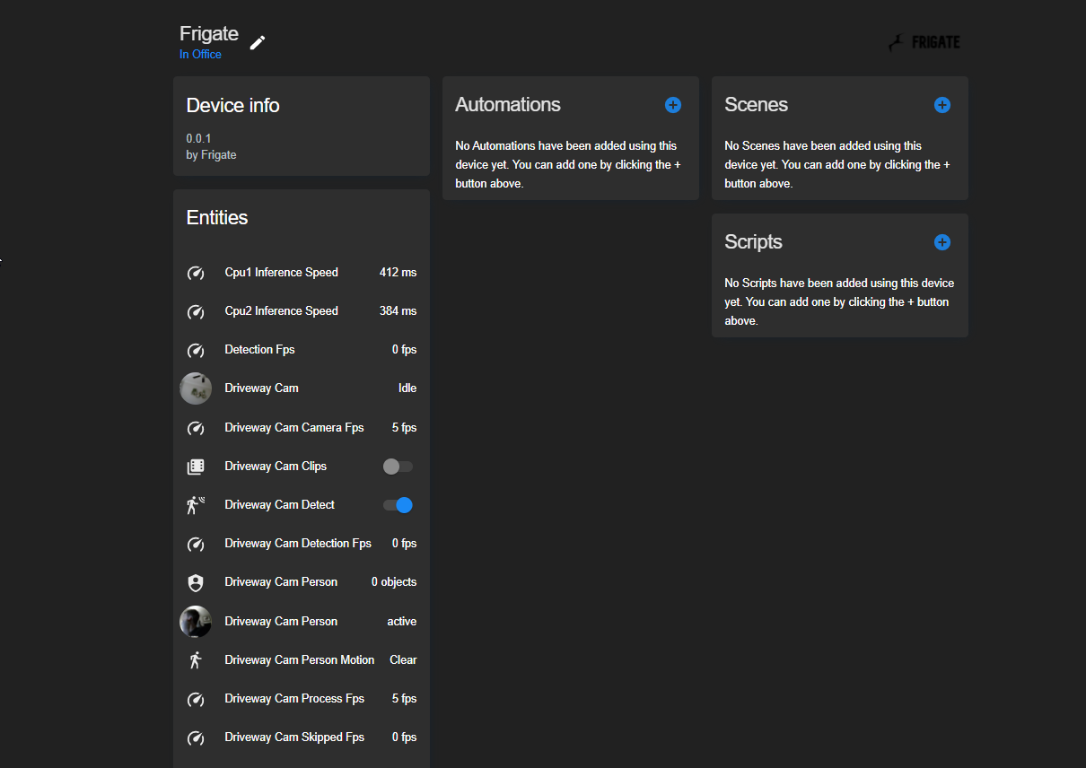Select the Driveway Cam Detect label
The width and height of the screenshot is (1086, 768).
(x=279, y=505)
